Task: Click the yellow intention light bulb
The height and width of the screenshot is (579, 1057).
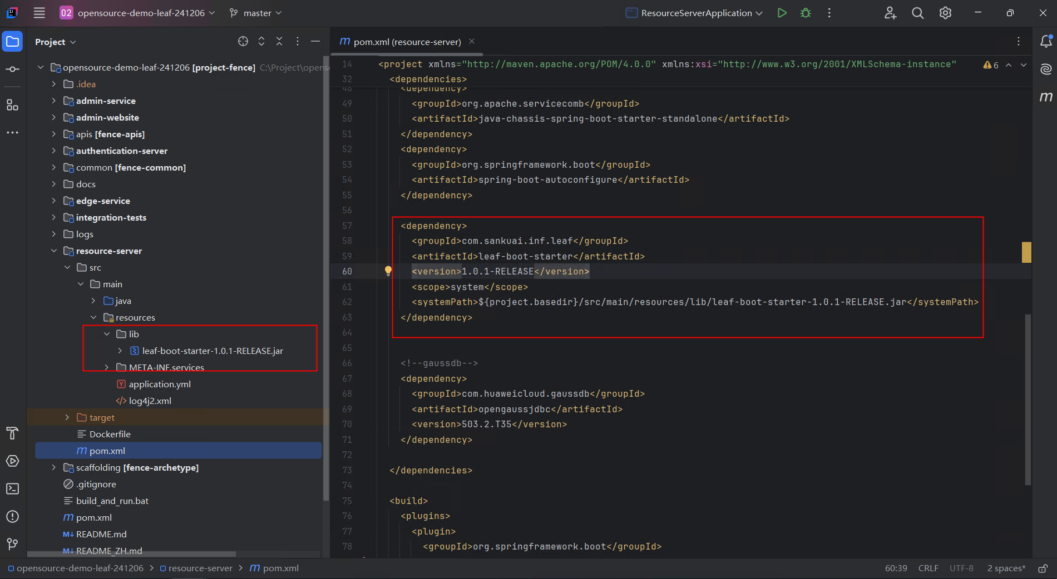Action: (x=388, y=271)
